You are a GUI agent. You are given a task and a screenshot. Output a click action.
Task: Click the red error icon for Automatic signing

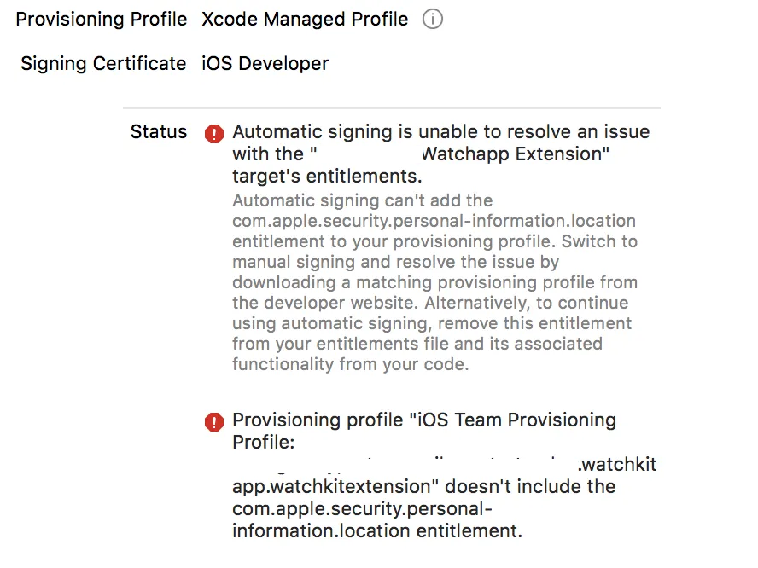pos(214,133)
